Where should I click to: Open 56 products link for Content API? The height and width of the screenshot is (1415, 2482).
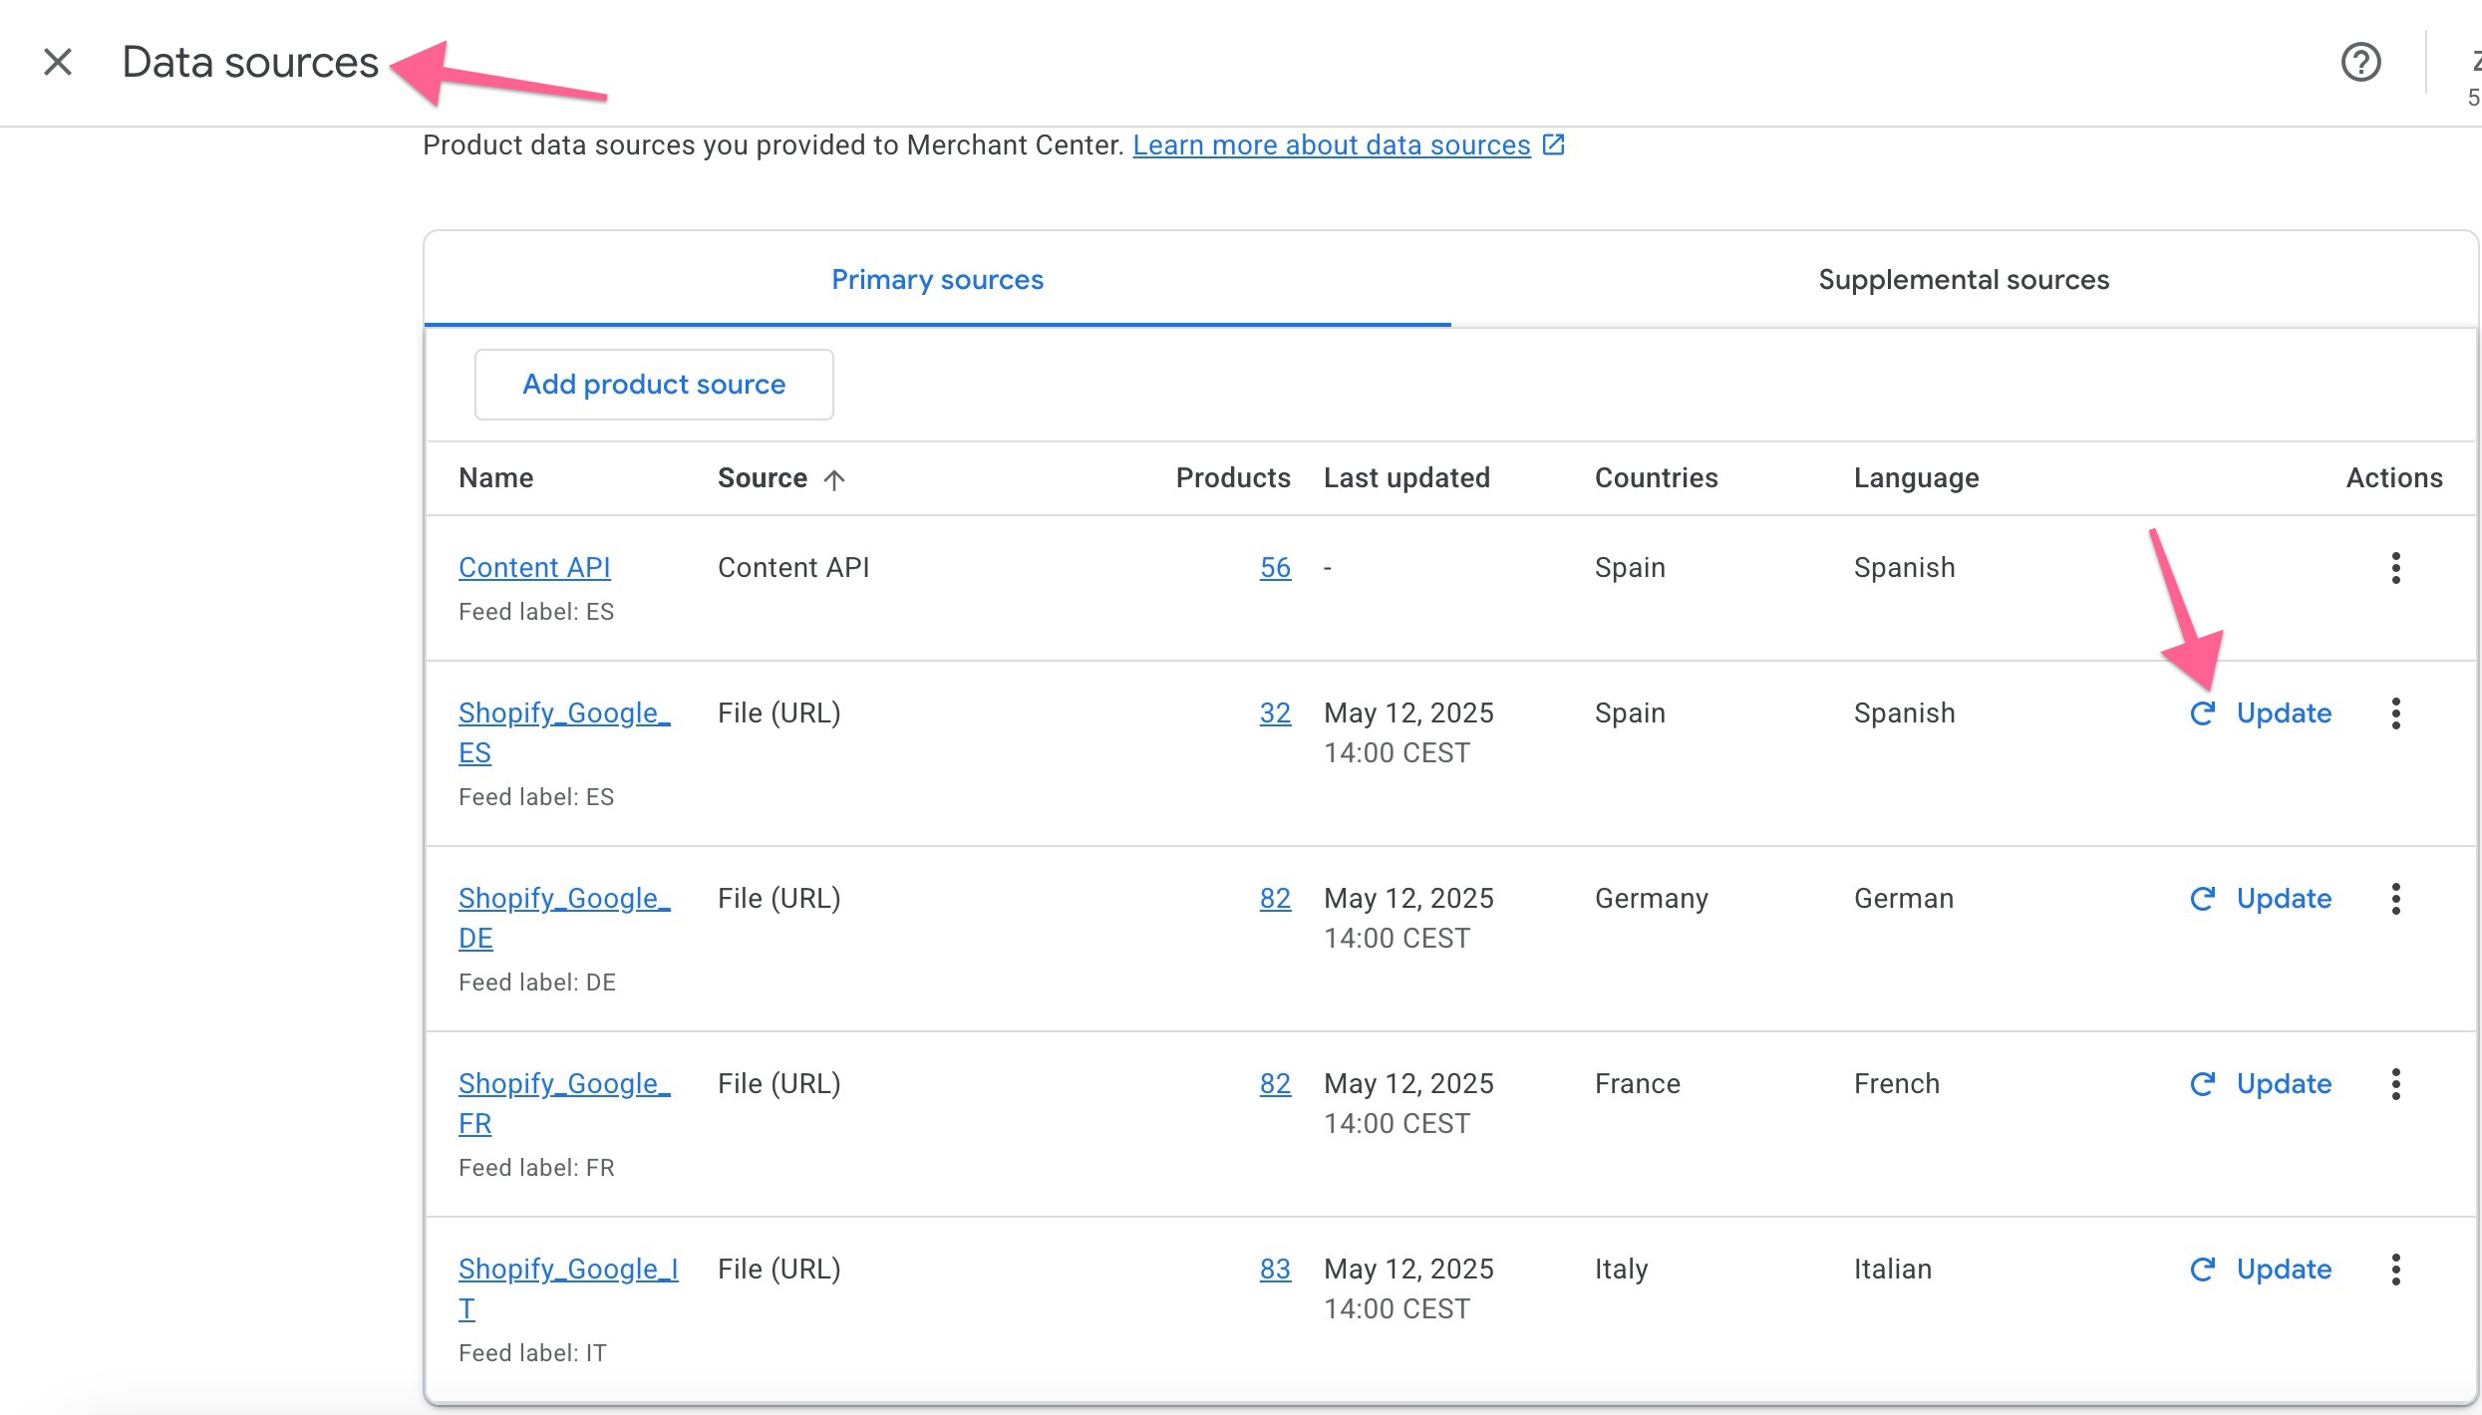(x=1275, y=567)
